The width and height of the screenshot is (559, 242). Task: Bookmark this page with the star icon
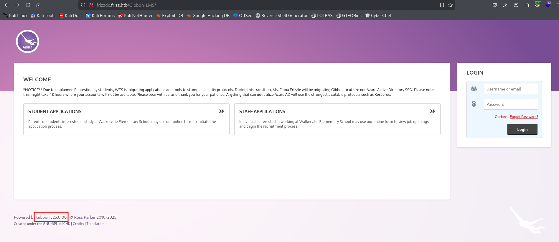click(x=450, y=5)
